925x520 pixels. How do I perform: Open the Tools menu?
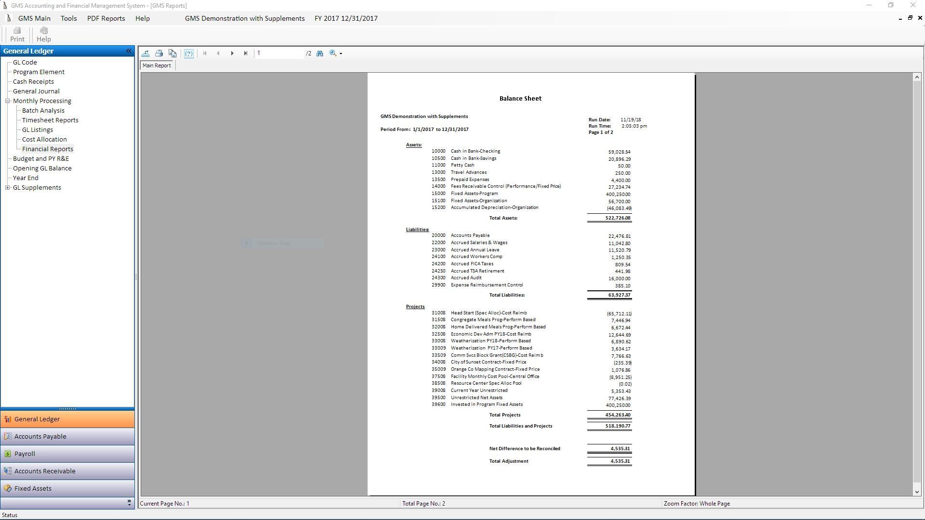[x=68, y=18]
